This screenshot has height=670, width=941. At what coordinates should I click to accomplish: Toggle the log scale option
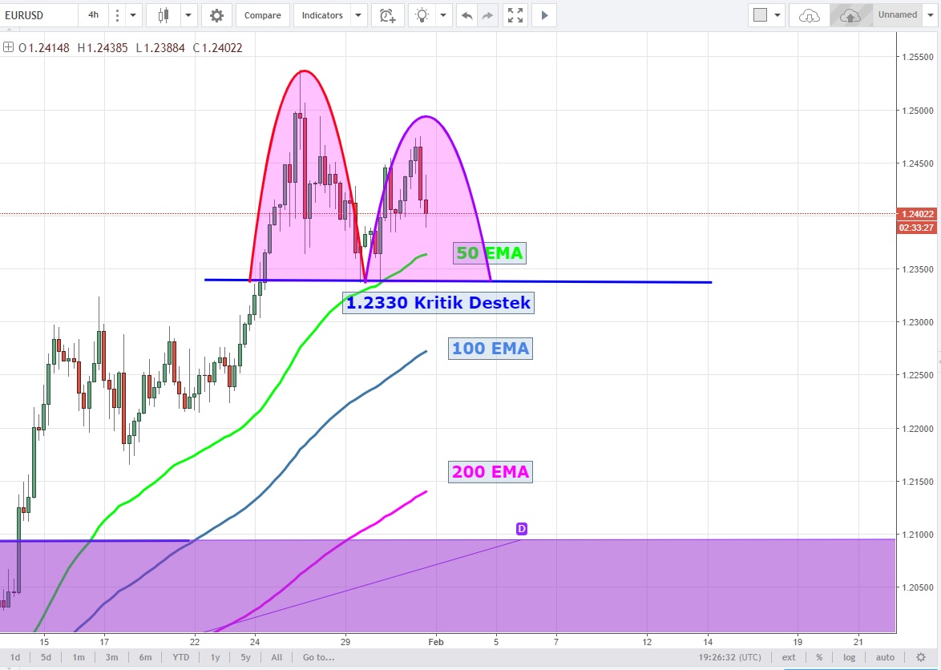[849, 657]
